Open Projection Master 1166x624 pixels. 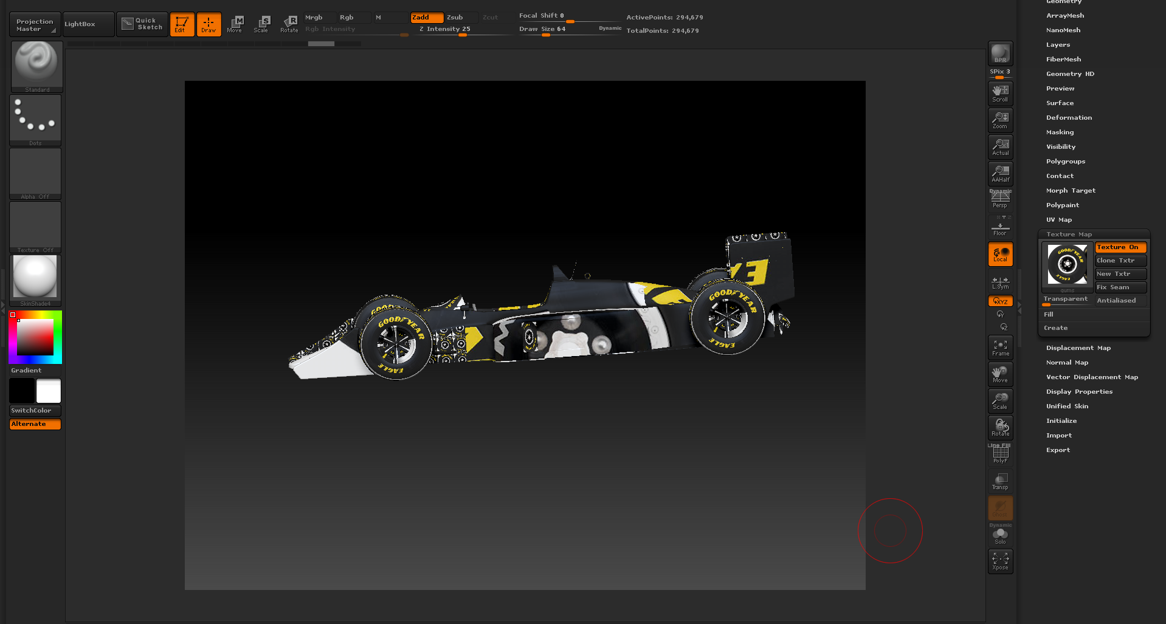click(35, 24)
